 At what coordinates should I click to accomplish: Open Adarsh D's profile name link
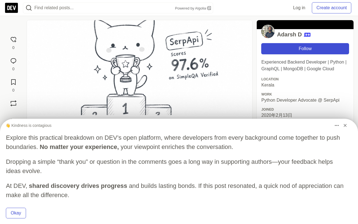289,34
